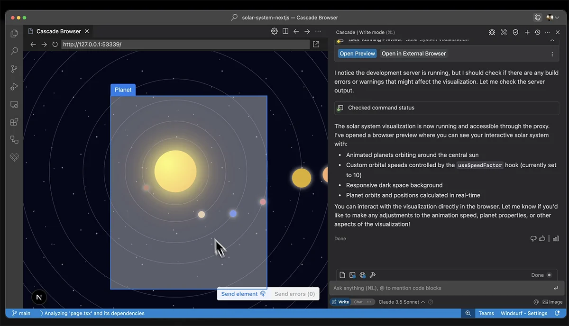Open the tools icon in Cascade header
The image size is (569, 326).
click(x=504, y=32)
